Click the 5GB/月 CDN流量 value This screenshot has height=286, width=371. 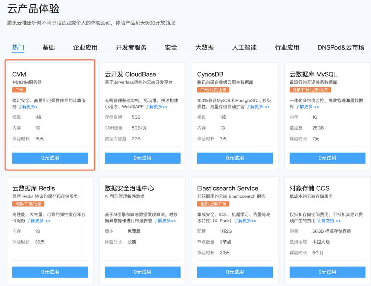(x=139, y=128)
